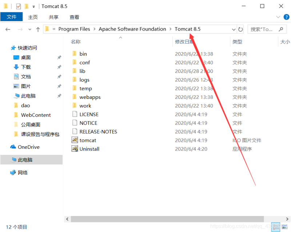Switch to the 主页 ribbon tab

pos(33,17)
